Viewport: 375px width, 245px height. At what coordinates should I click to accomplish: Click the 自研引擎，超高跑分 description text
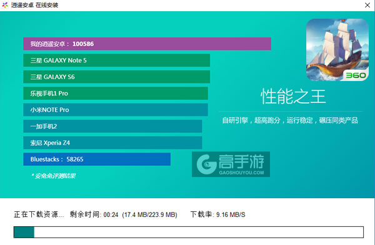tap(290, 120)
